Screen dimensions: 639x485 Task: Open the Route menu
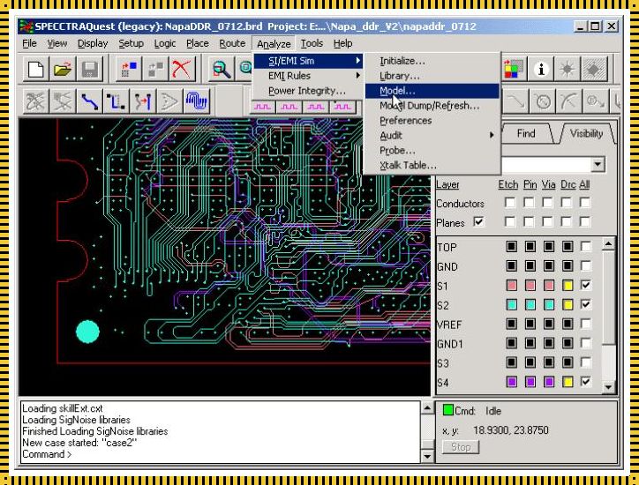click(x=232, y=43)
